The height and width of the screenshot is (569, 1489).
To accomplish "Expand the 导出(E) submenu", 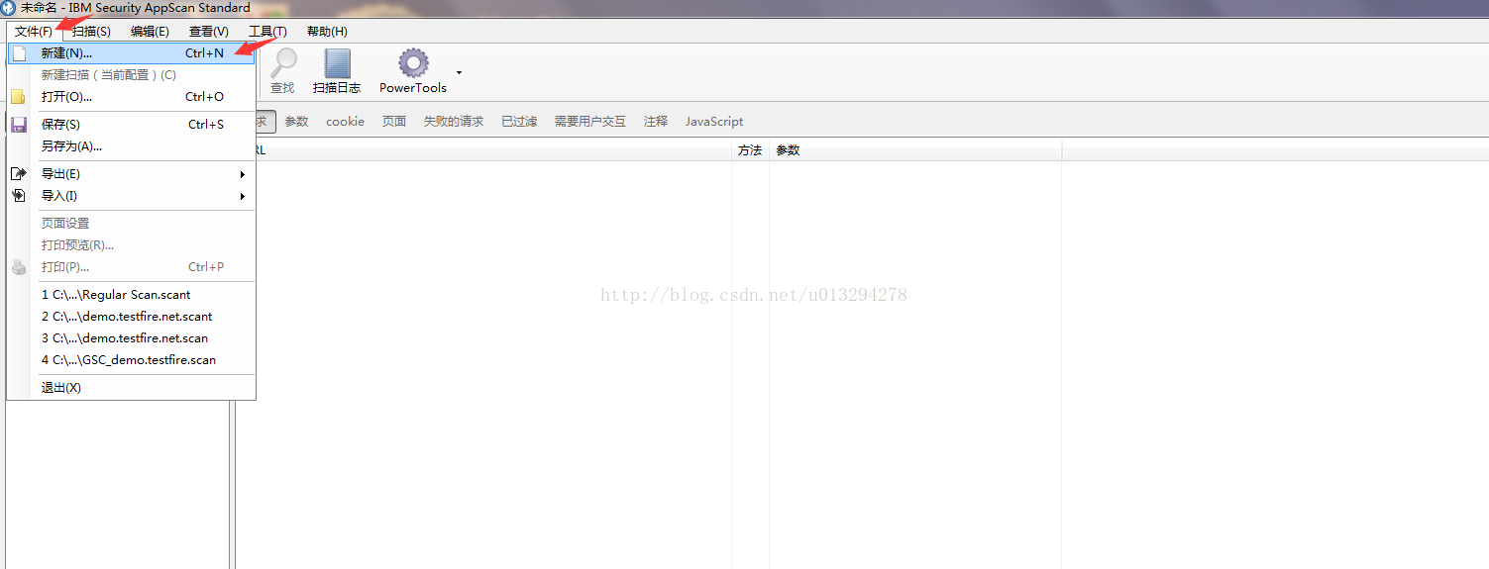I will click(132, 174).
